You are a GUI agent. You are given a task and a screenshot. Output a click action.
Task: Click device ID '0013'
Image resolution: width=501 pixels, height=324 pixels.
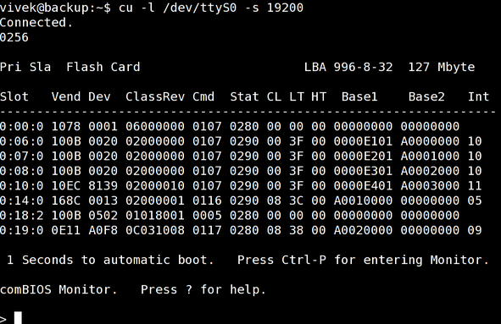(x=103, y=200)
